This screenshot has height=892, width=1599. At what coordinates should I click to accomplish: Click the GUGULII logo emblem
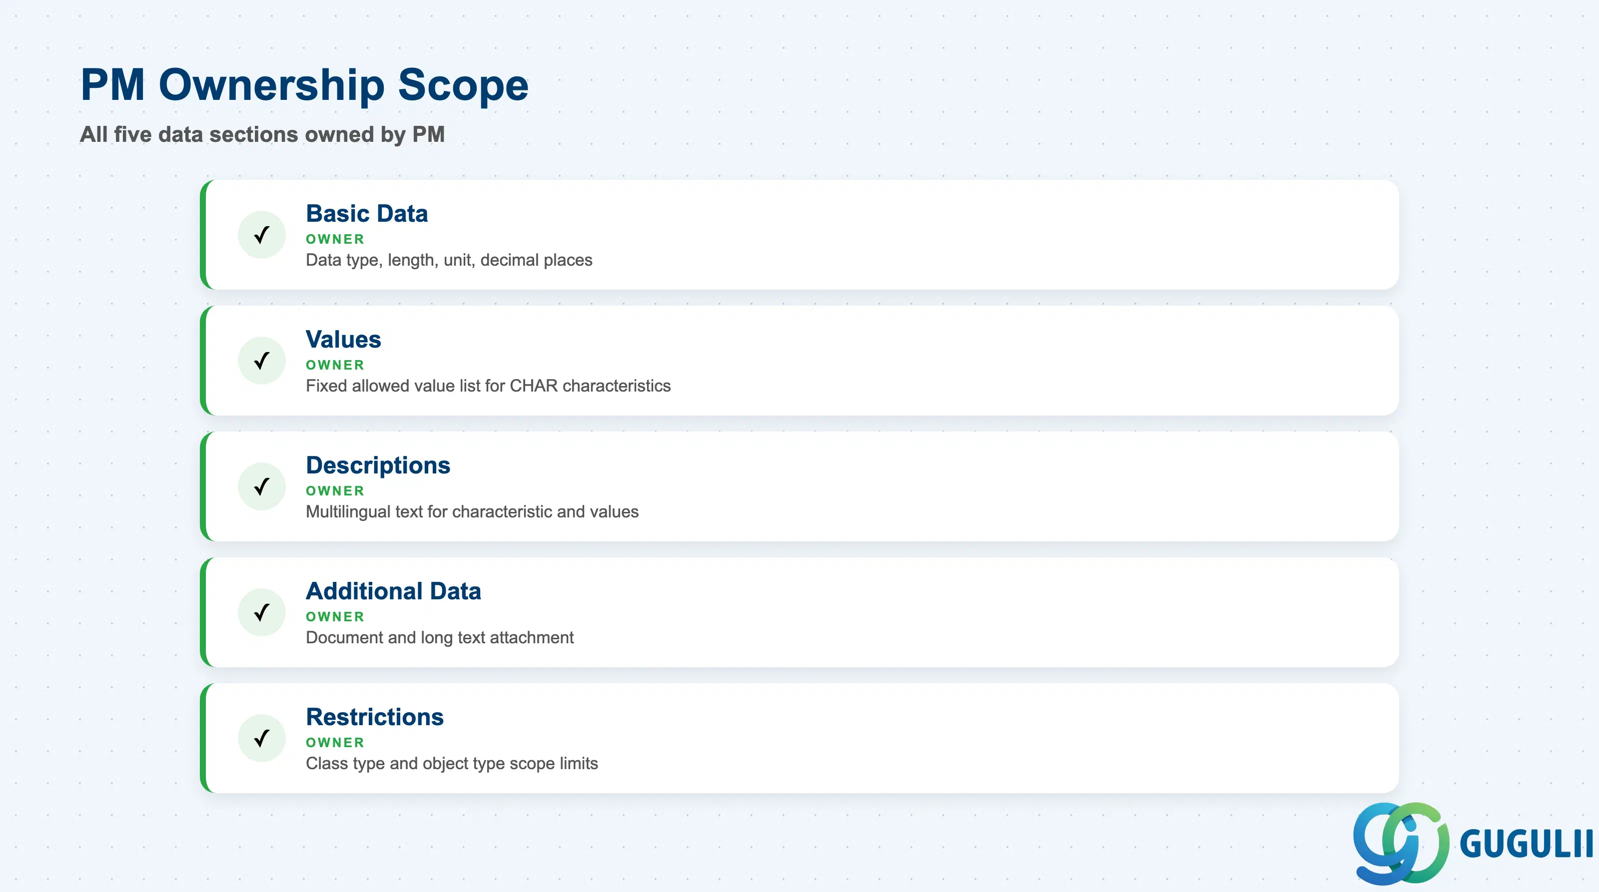[x=1402, y=844]
